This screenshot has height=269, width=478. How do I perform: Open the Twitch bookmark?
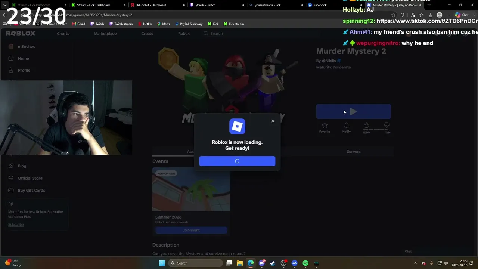[97, 24]
